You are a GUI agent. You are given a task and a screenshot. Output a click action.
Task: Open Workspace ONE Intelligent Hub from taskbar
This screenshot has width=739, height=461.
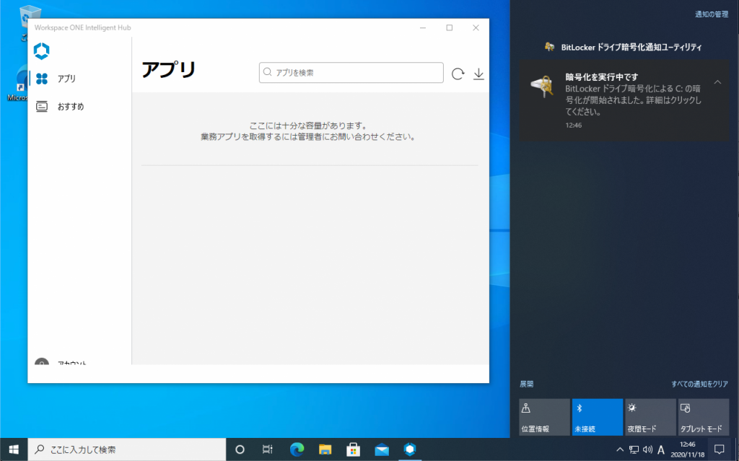pyautogui.click(x=410, y=449)
